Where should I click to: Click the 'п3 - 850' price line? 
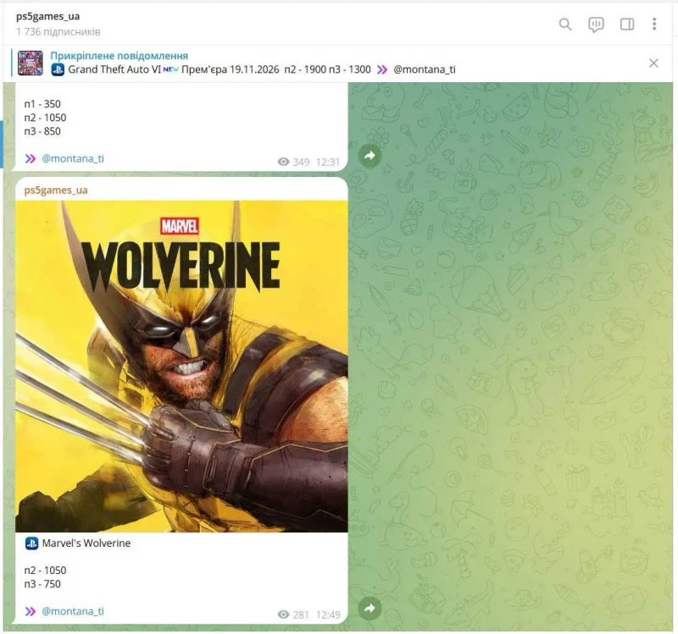coord(42,131)
